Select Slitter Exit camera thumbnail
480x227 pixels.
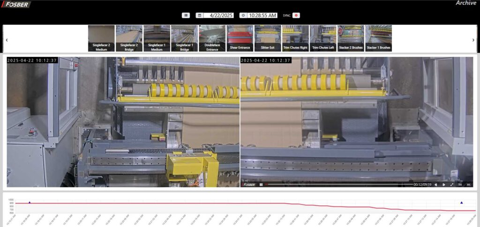[268, 38]
